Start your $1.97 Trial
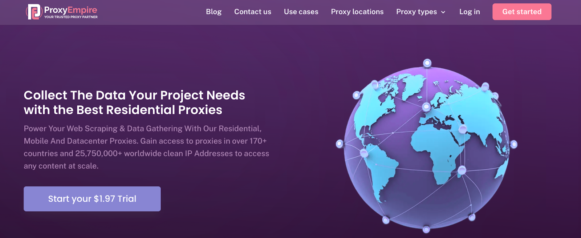 pos(92,199)
